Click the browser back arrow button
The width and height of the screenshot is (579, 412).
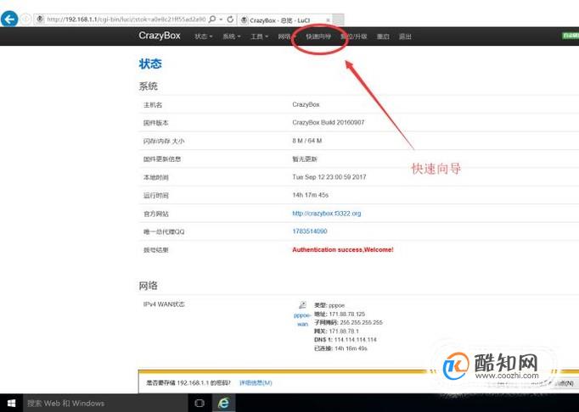click(9, 19)
